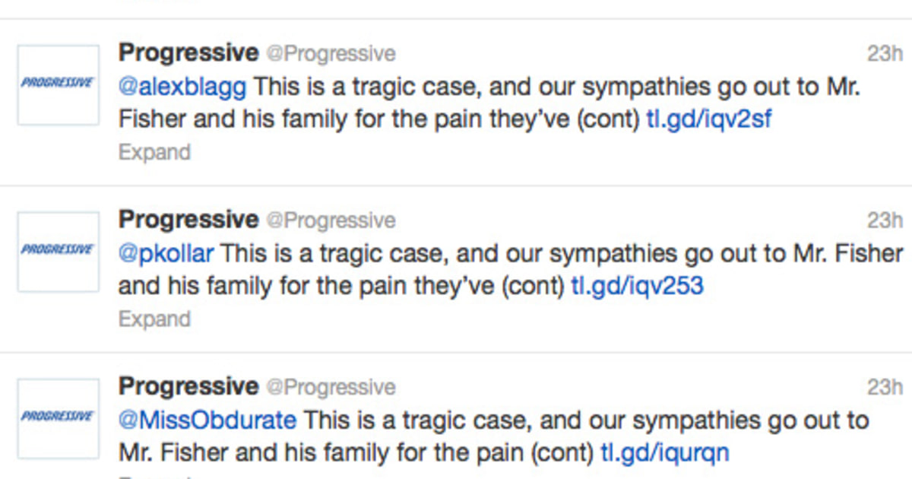Open the tl.gd/iqv2sf shortened link

(708, 118)
